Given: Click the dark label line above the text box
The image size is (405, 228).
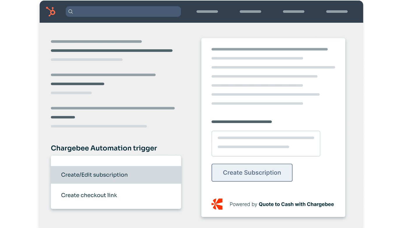Looking at the screenshot, I should coord(242,122).
